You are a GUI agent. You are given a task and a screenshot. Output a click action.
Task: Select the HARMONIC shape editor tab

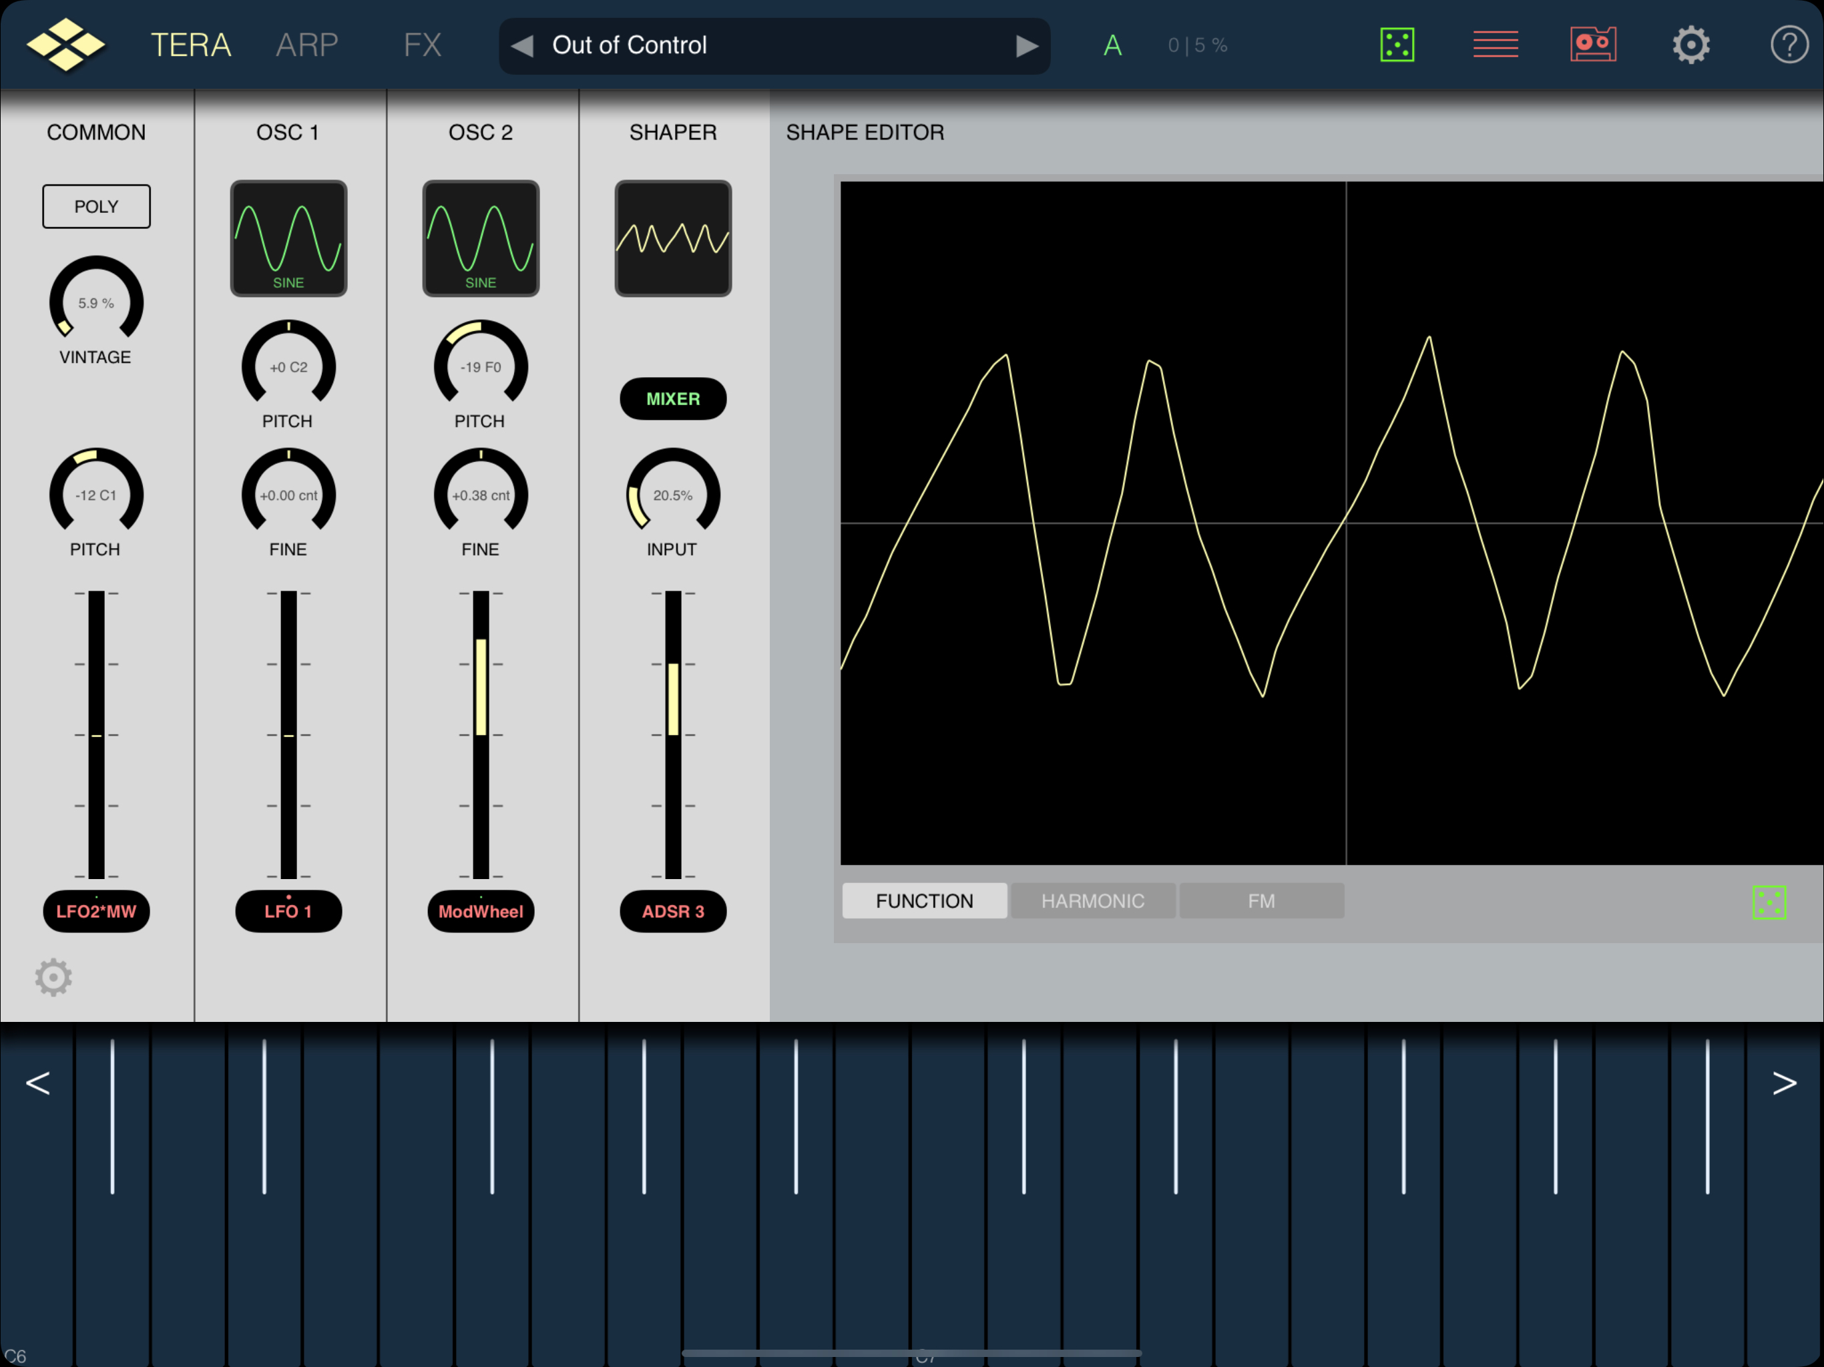(1092, 900)
